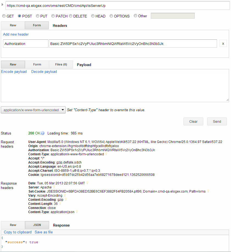Click the Add new header link

click(16, 34)
